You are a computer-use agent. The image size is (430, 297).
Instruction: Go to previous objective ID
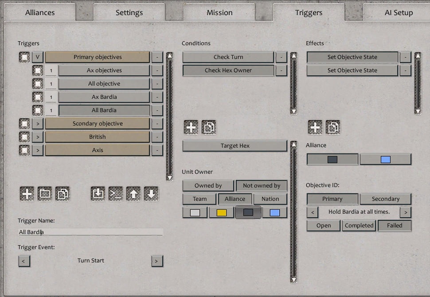click(313, 212)
